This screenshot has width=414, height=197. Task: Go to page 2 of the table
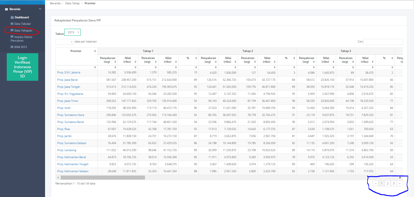click(x=388, y=184)
